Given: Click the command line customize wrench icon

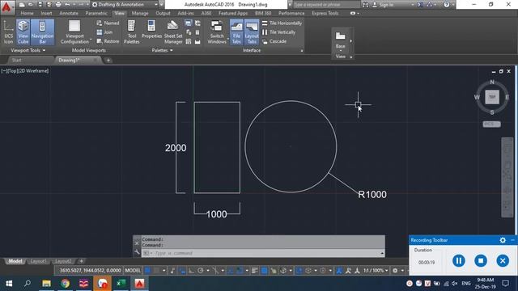Looking at the screenshot, I should coord(137,253).
